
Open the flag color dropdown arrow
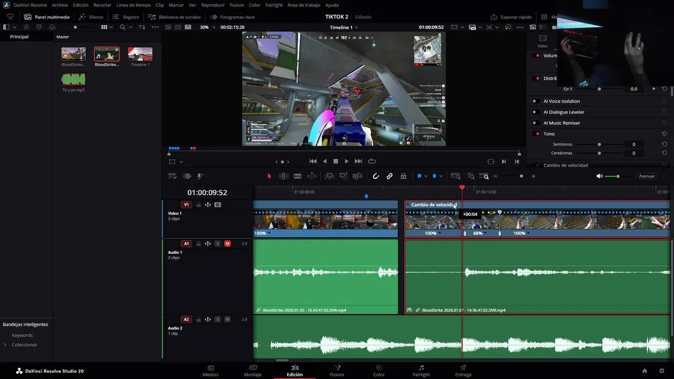click(426, 176)
